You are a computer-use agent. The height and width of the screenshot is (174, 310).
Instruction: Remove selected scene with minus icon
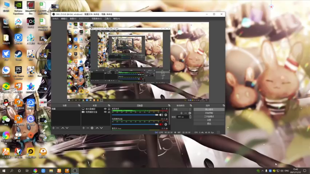coord(58,128)
